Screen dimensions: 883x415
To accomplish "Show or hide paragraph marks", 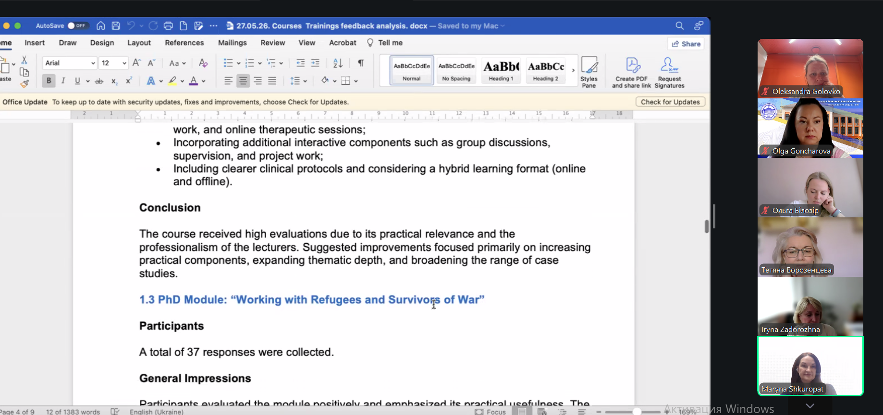I will click(x=361, y=63).
